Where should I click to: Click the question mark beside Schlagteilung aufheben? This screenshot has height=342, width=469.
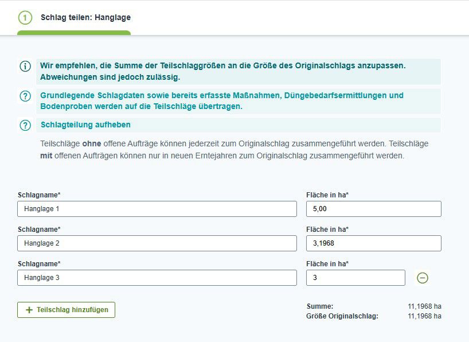coord(25,125)
